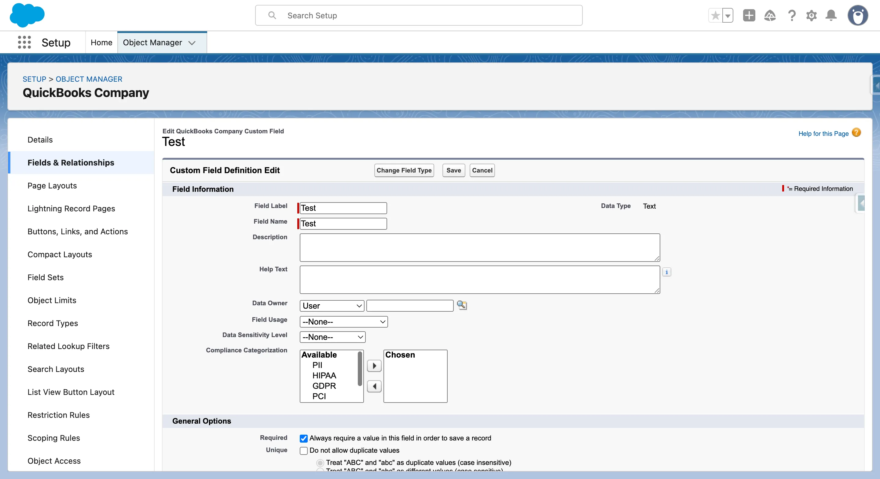This screenshot has width=880, height=479.
Task: Open the Data Owner User dropdown
Action: [332, 306]
